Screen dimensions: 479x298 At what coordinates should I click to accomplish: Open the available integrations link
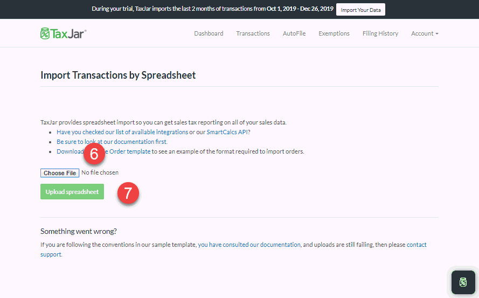tap(159, 132)
